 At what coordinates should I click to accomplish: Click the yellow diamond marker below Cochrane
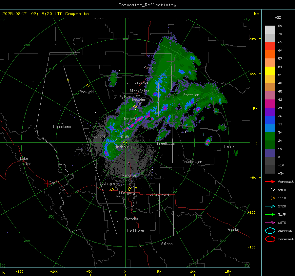point(112,189)
